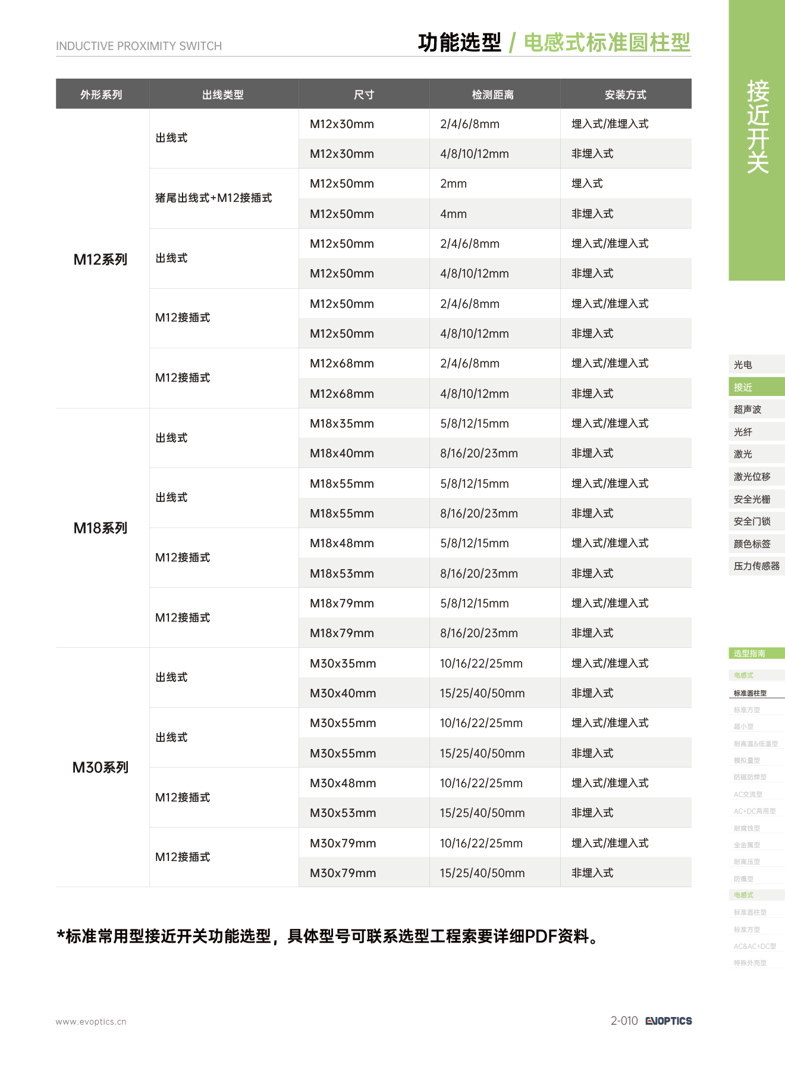Go to the 防爆型 index entry
Viewport: 785px width, 1067px height.
(743, 879)
